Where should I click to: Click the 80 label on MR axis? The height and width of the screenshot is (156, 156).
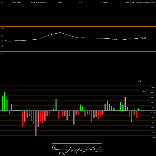[152, 93]
